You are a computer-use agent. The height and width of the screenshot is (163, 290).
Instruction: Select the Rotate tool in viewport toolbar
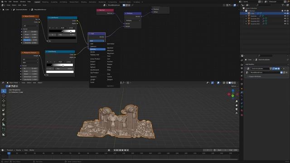pyautogui.click(x=4, y=105)
